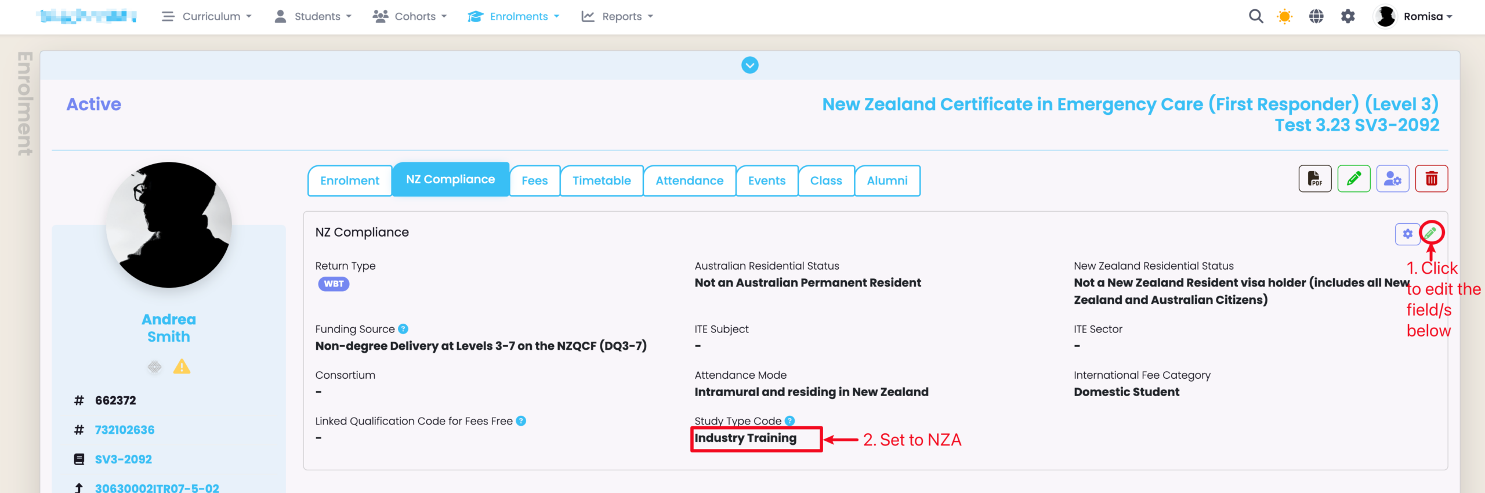Screen dimensions: 1485x493
Task: Open NZ Compliance panel gear settings
Action: [1407, 234]
